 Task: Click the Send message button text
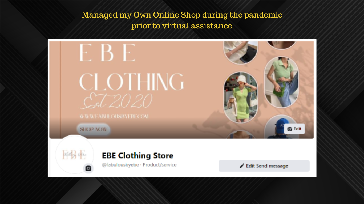pos(272,166)
